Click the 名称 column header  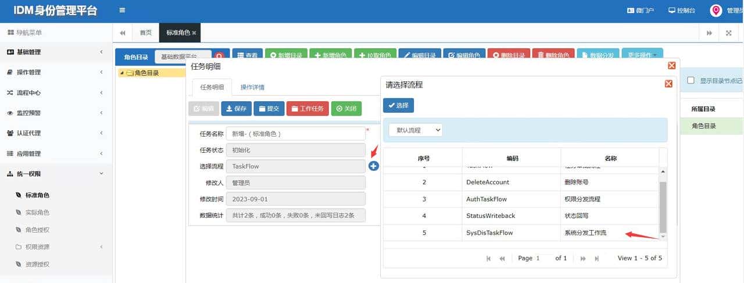(x=610, y=157)
